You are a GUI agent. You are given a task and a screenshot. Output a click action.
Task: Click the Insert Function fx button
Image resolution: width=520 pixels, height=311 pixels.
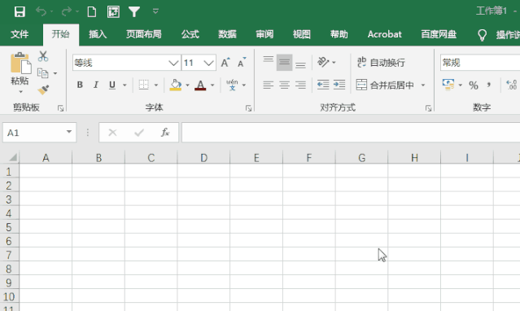165,133
